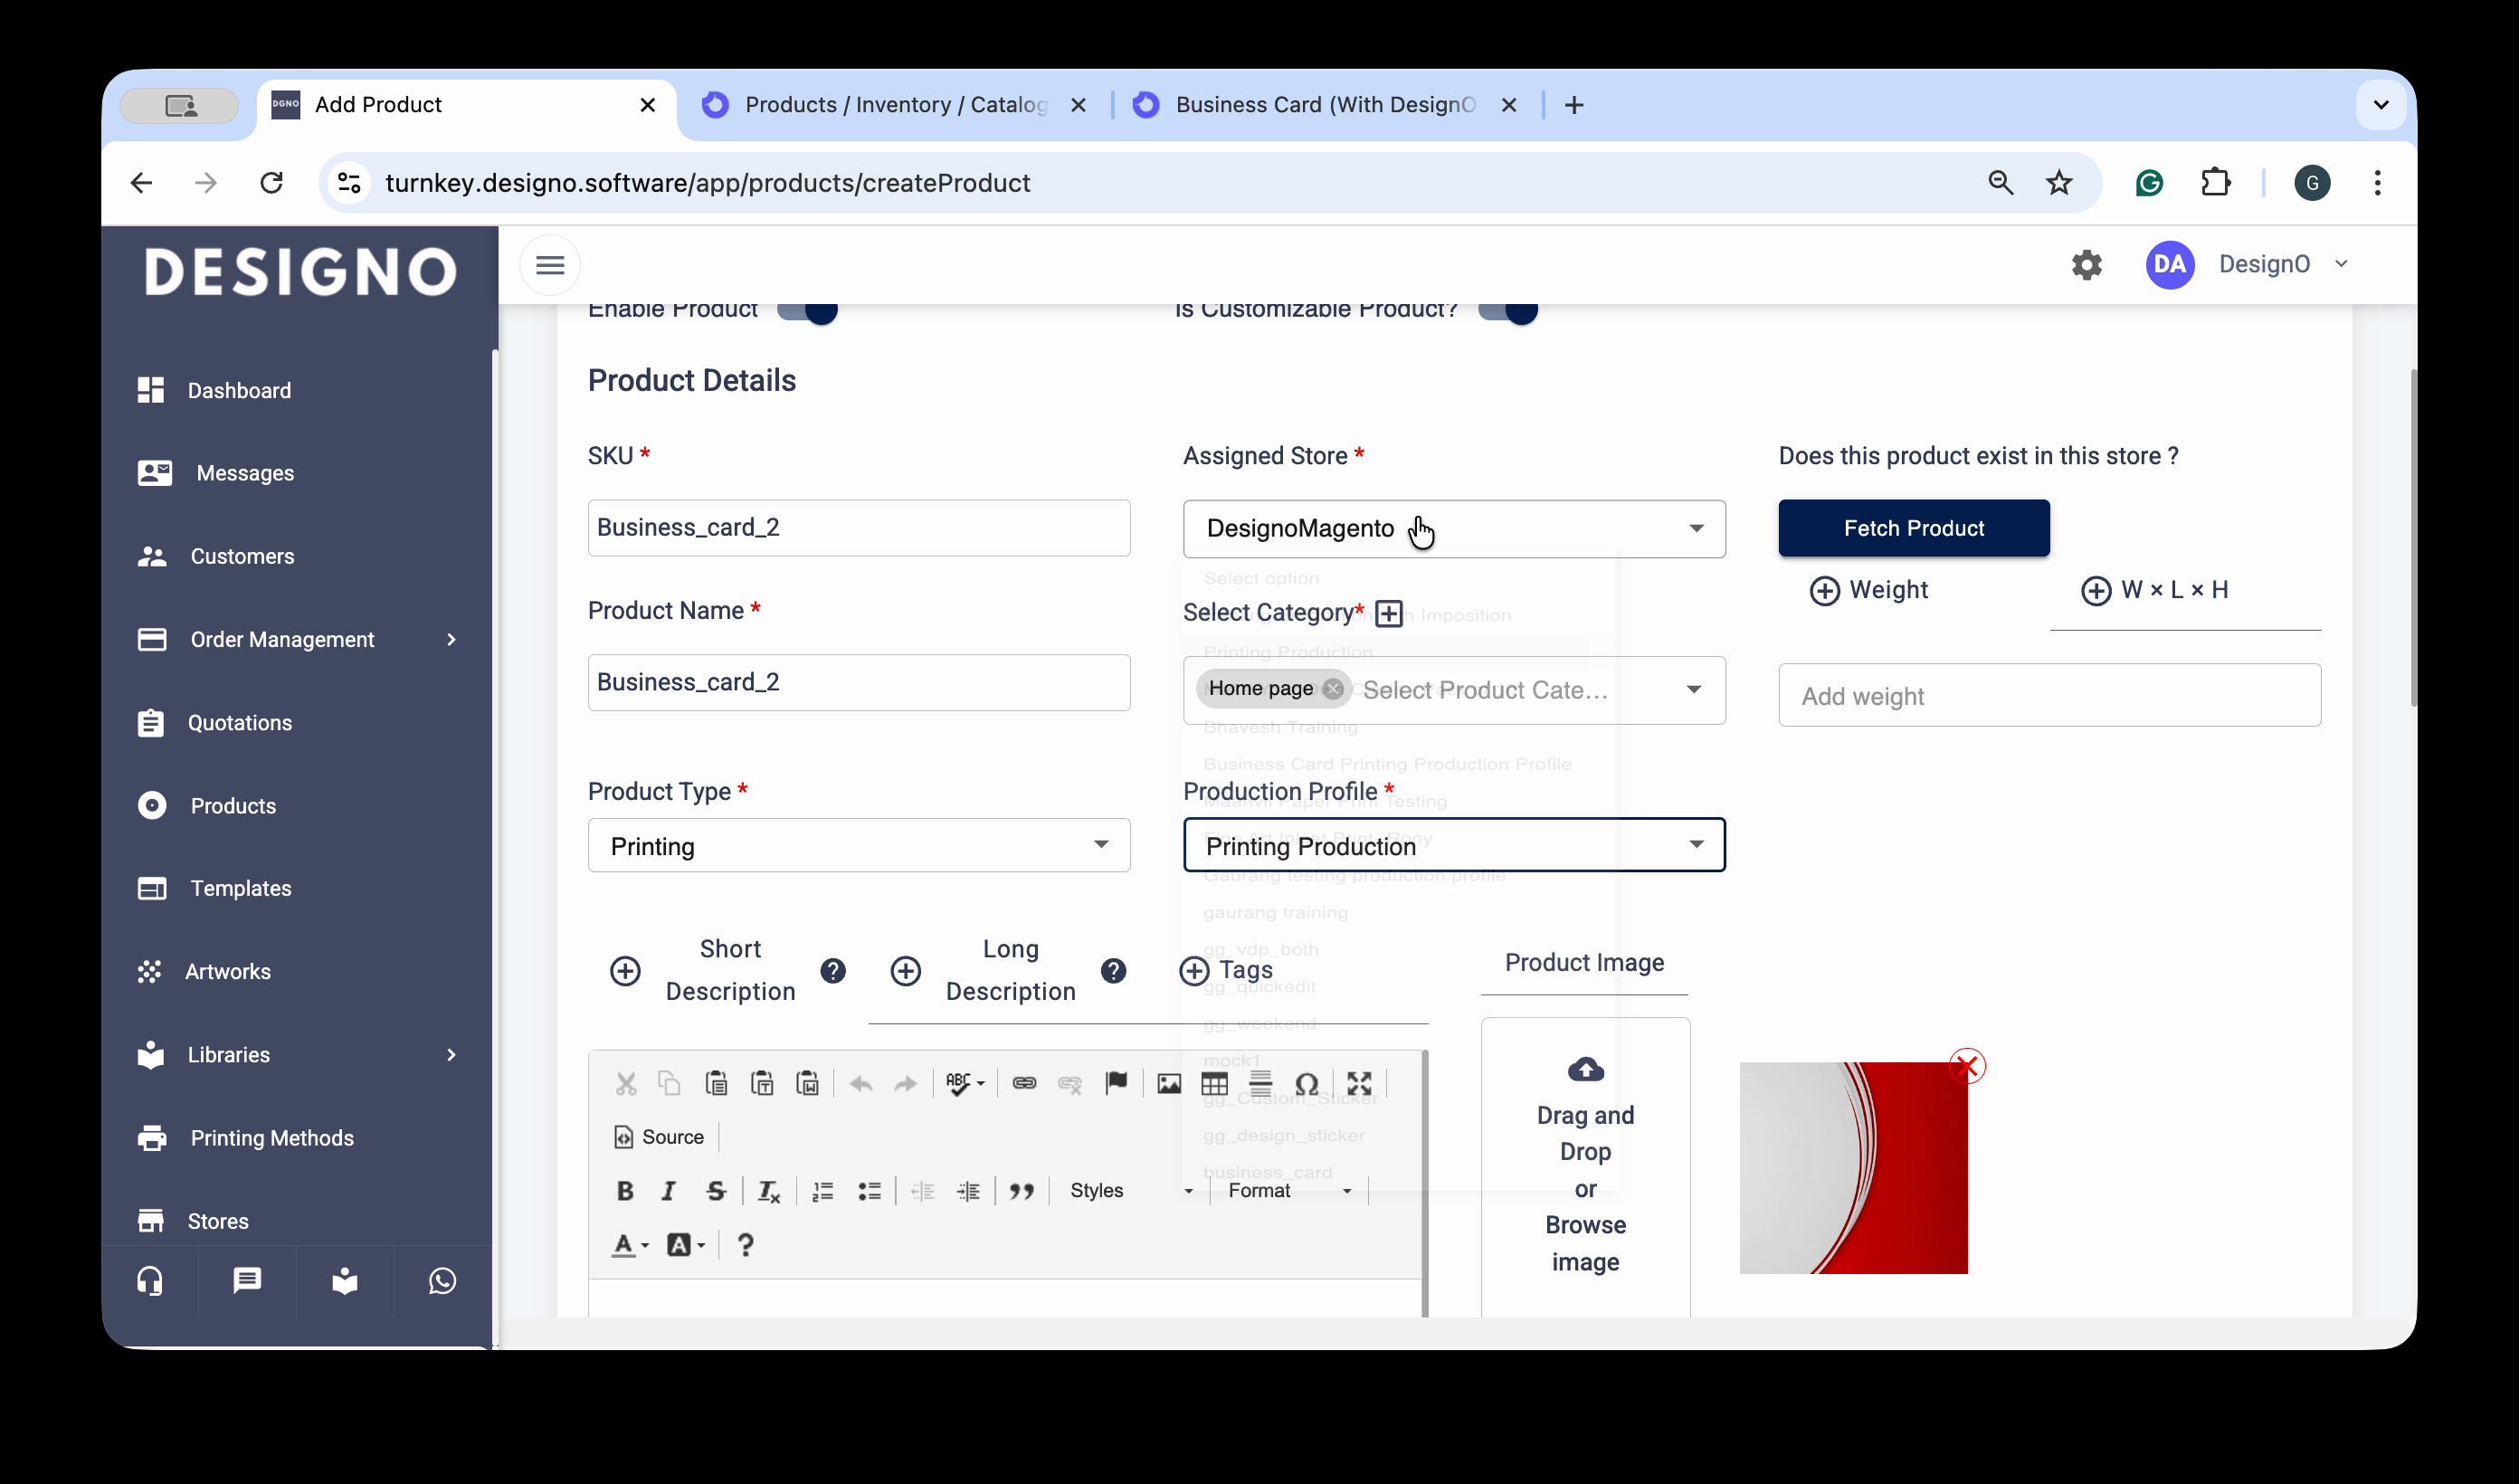Screen dimensions: 2519x1484
Task: Click the Source button in editor
Action: pos(660,1137)
